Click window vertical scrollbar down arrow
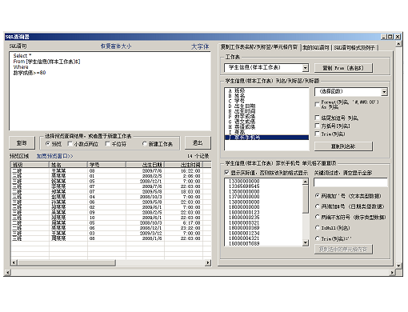 tap(398, 266)
